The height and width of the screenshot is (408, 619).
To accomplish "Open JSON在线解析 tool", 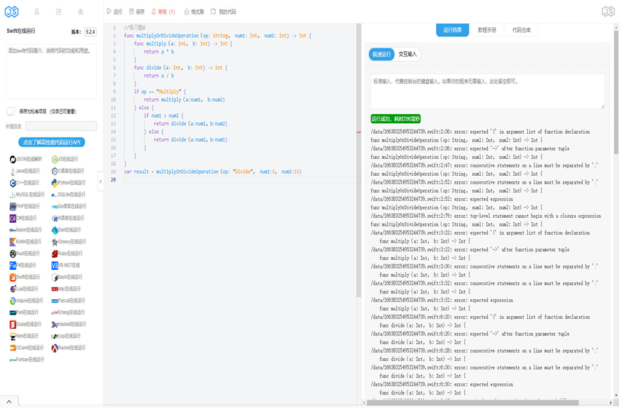I will [x=26, y=159].
